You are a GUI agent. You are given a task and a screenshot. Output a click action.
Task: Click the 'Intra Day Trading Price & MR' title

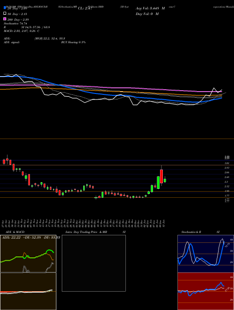pyautogui.click(x=86, y=232)
